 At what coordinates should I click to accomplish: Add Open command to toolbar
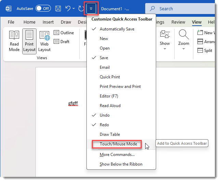pyautogui.click(x=121, y=48)
